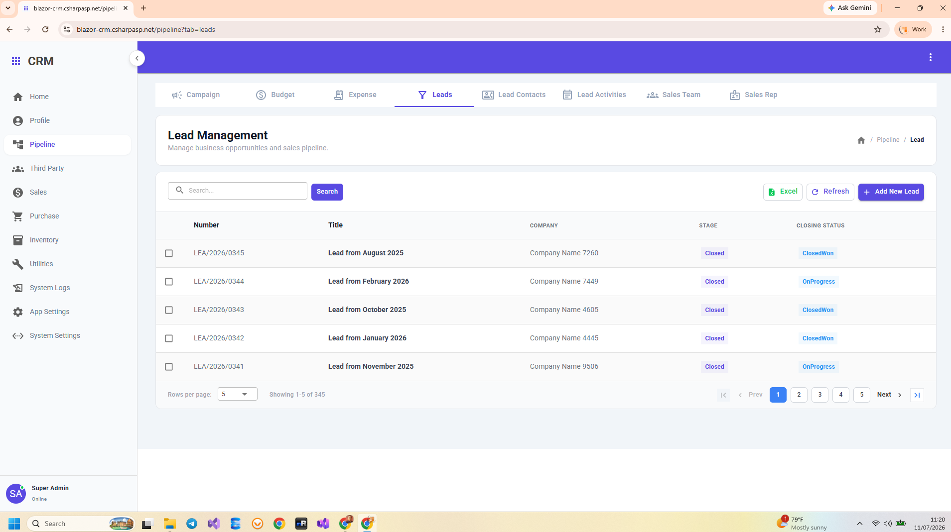Sort by the Number column header
Screen dimensions: 951x532
[x=206, y=225]
